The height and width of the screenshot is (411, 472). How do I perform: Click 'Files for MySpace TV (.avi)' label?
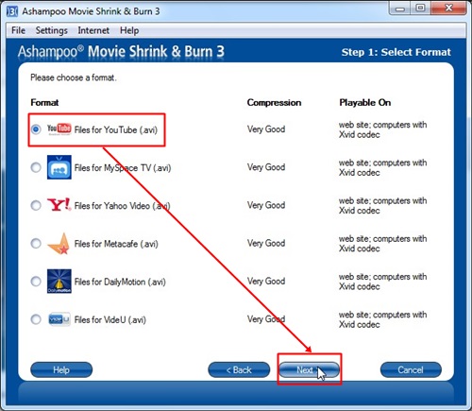pos(123,168)
